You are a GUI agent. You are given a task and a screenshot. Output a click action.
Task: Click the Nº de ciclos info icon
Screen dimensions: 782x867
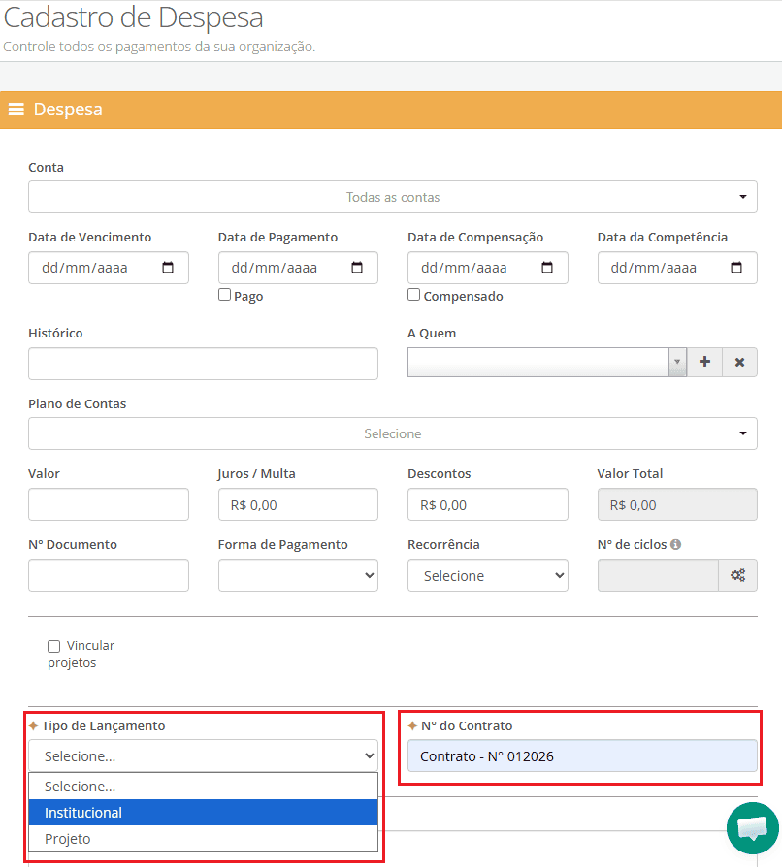click(676, 544)
